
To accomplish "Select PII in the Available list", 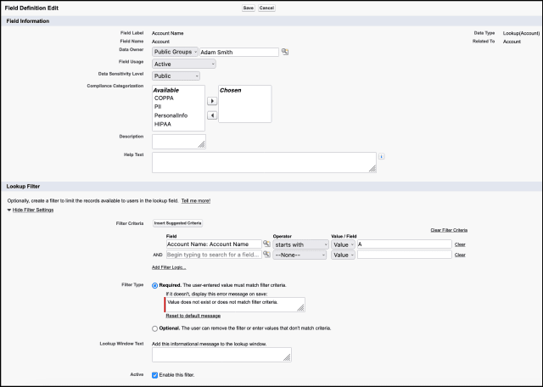I will coord(158,107).
